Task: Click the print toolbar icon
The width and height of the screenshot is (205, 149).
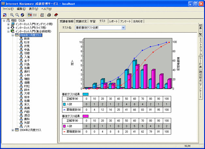Action: pos(49,15)
